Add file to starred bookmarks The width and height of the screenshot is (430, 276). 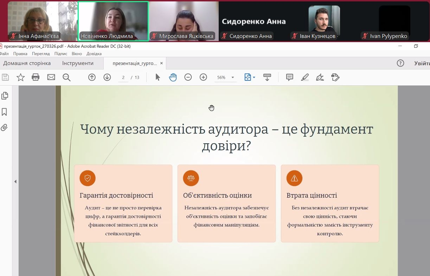click(x=21, y=77)
